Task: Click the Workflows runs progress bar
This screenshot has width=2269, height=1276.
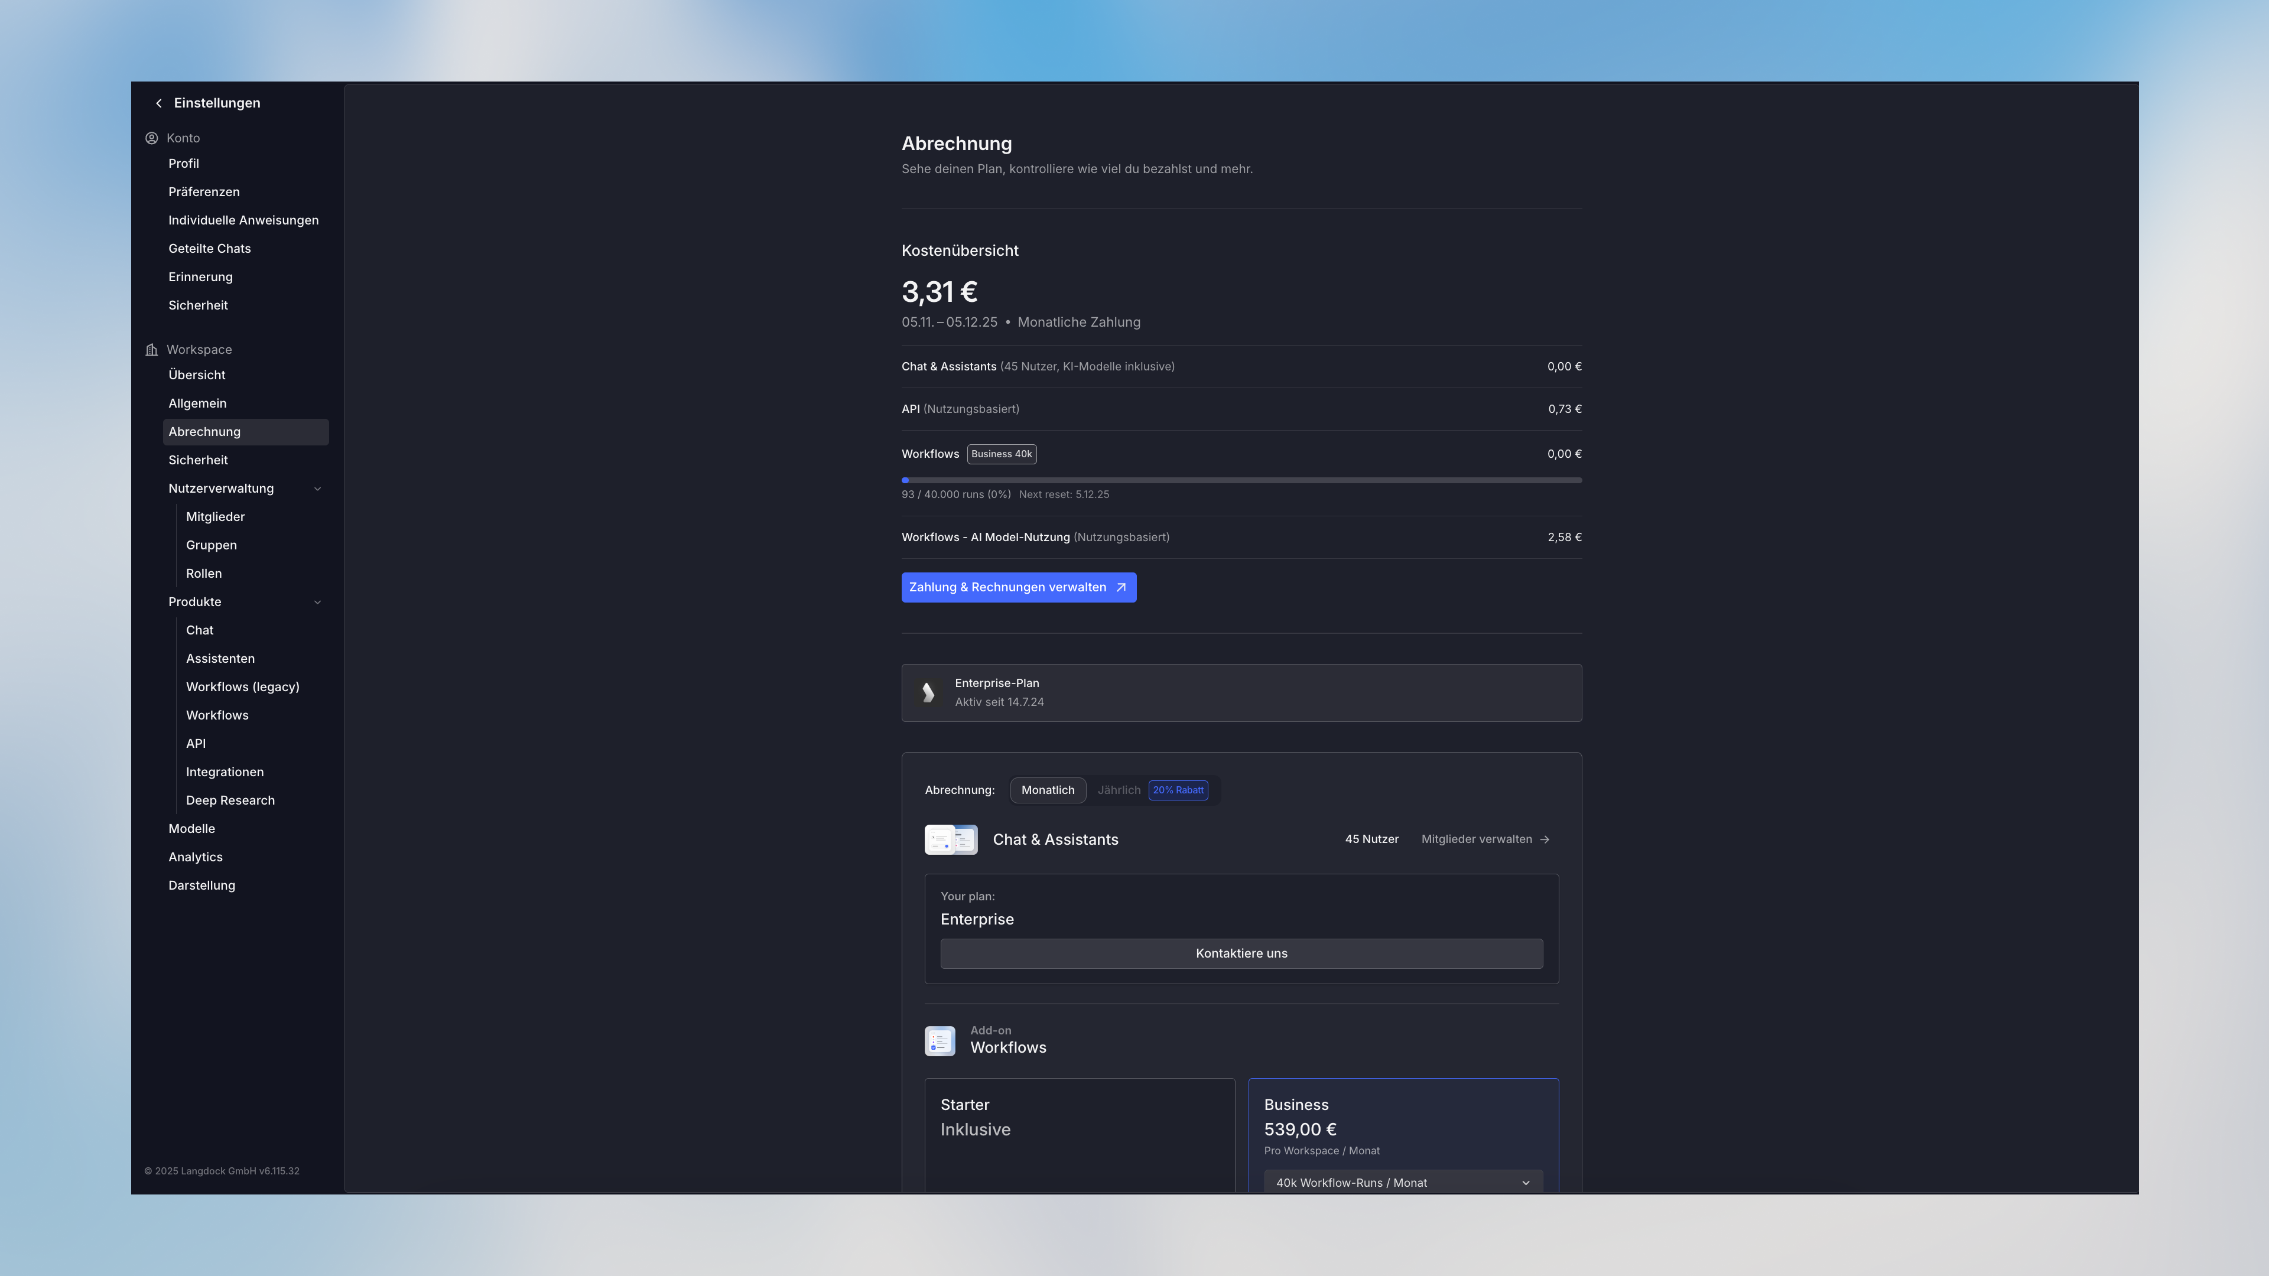Action: (x=1241, y=480)
